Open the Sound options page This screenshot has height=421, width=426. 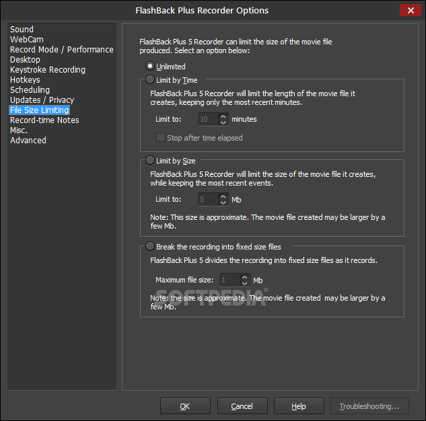point(22,30)
